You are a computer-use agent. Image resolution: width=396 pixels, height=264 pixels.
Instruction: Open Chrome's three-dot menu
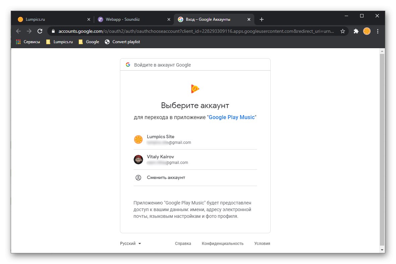click(378, 31)
